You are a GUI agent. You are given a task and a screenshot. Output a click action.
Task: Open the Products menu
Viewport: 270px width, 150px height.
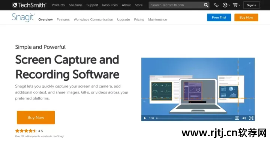(x=58, y=5)
